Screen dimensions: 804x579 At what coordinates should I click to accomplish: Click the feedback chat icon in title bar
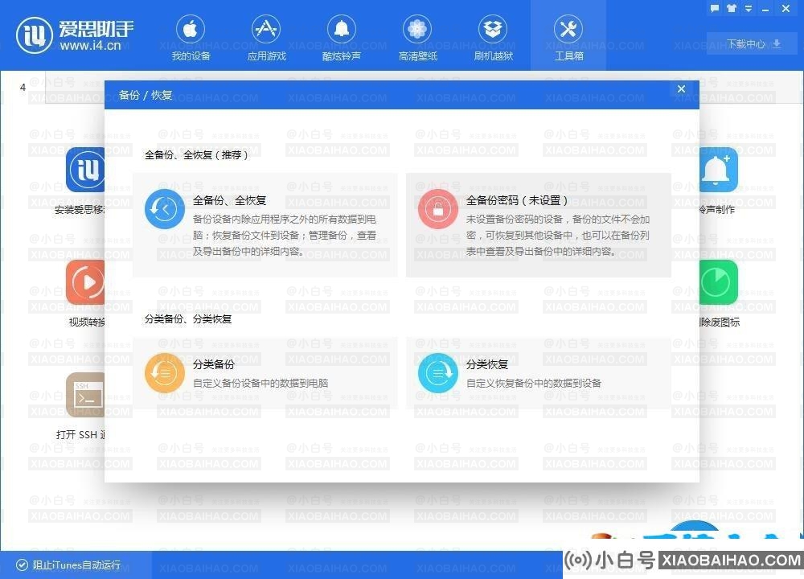click(x=714, y=8)
